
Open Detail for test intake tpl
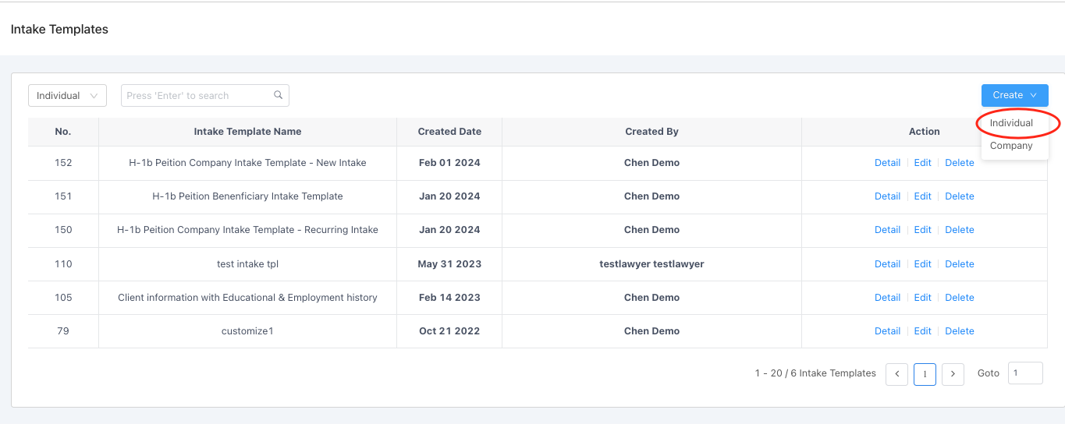coord(887,264)
